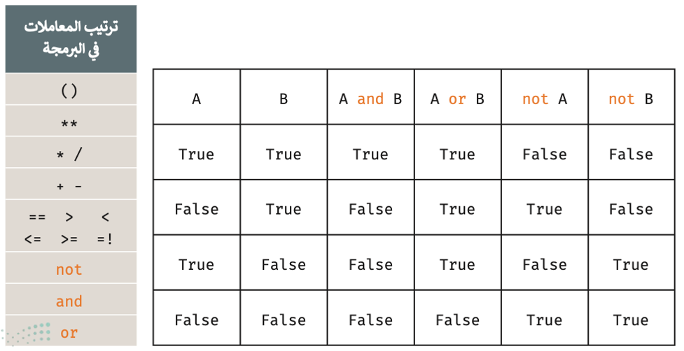Click the 'not A' column header

(x=545, y=97)
